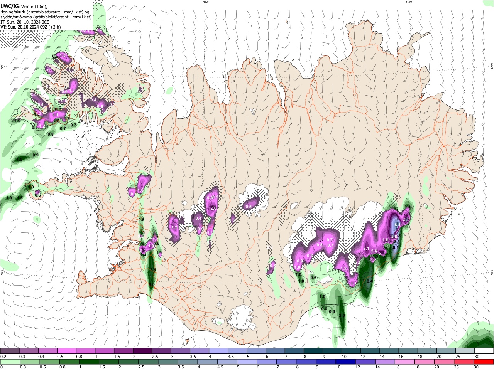Click the lavender 14–16 swatch on lower scale

pyautogui.click(x=385, y=362)
